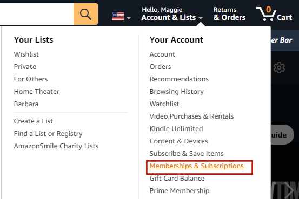Viewport: 299px width, 199px height.
Task: Click in the search input field
Action: [37, 14]
